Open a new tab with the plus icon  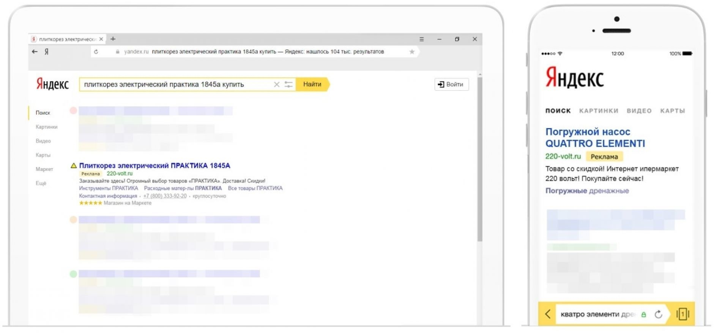(113, 39)
